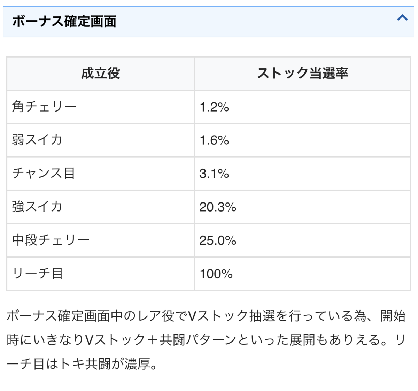
Task: Click the 1.2% value cell
Action: point(214,107)
